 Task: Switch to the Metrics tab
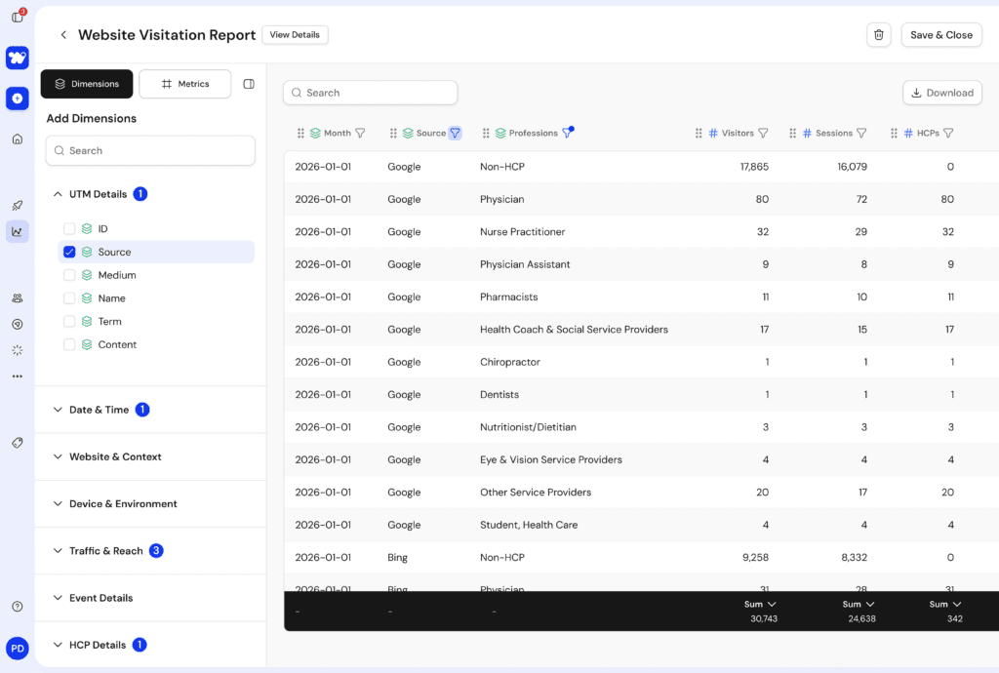click(185, 84)
